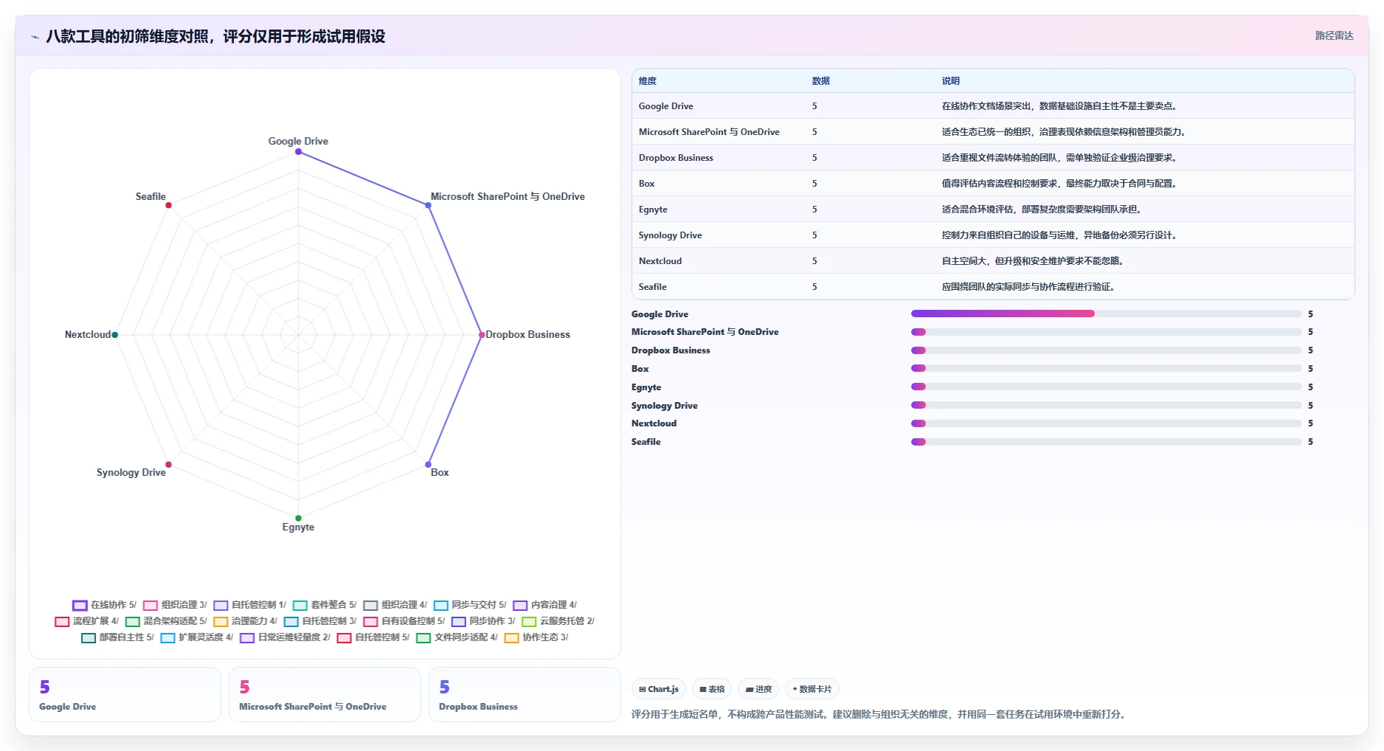Click the Box progress bar
This screenshot has height=751, width=1384.
1106,368
